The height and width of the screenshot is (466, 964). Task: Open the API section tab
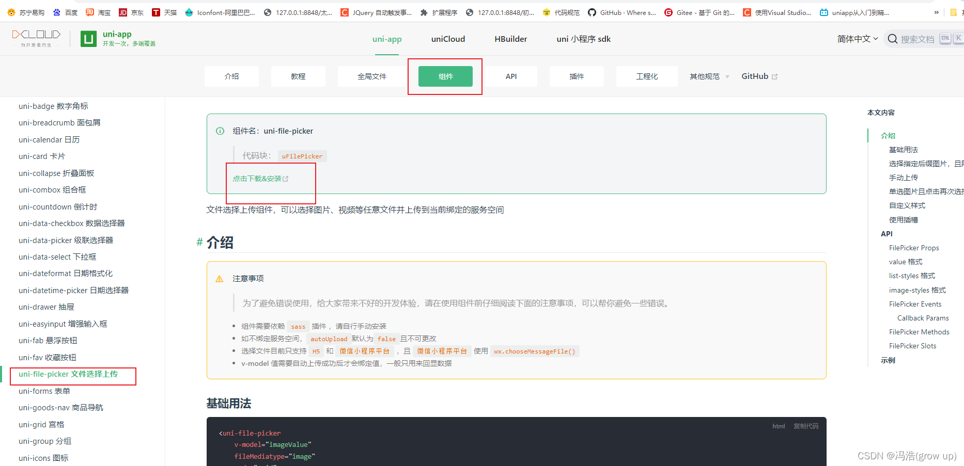pos(511,76)
